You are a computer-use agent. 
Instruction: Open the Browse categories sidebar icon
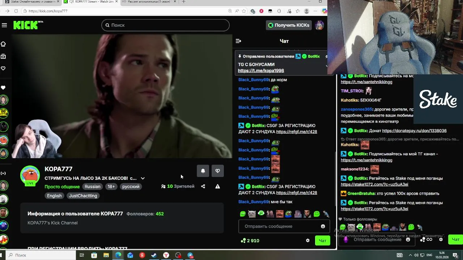(3, 56)
